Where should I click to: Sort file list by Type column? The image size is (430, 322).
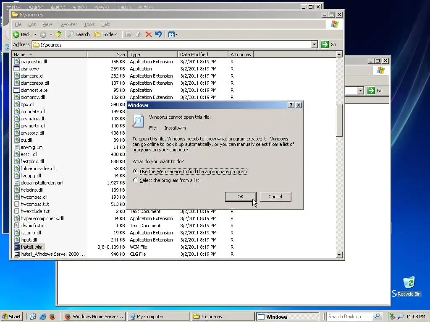pyautogui.click(x=152, y=54)
